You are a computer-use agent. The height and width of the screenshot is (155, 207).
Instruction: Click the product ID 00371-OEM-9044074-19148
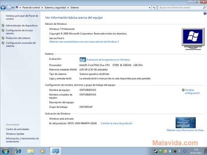pos(82,123)
